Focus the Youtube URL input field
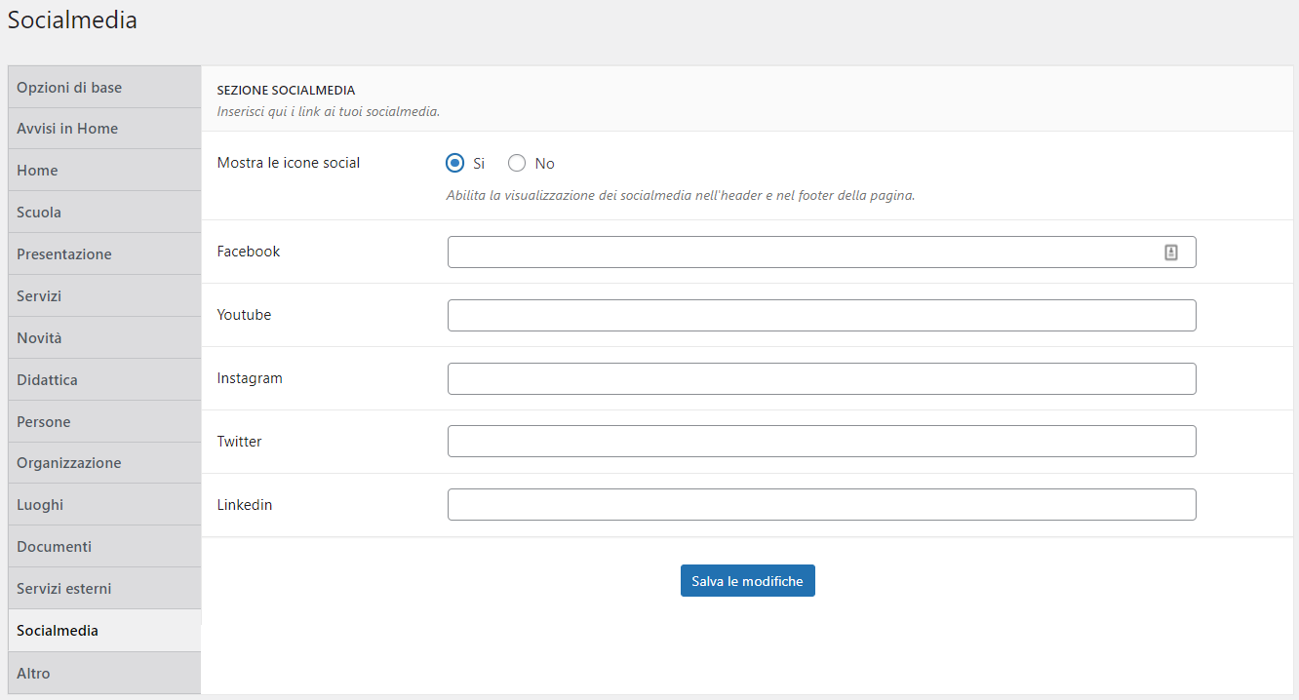Screen dimensions: 1299x700 pos(822,315)
